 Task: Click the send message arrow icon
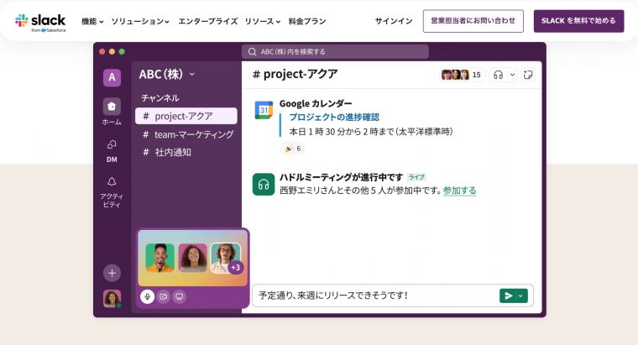(x=507, y=295)
